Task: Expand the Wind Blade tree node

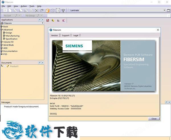Action: pos(2,45)
